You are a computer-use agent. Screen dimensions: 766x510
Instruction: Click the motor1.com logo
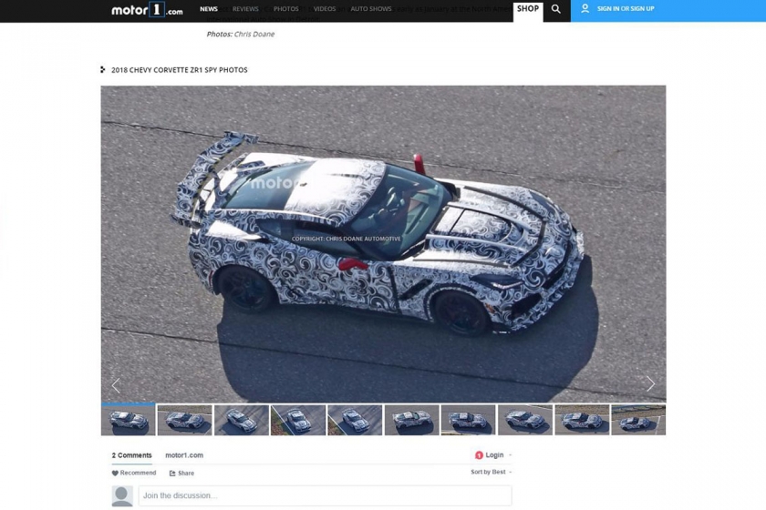147,10
